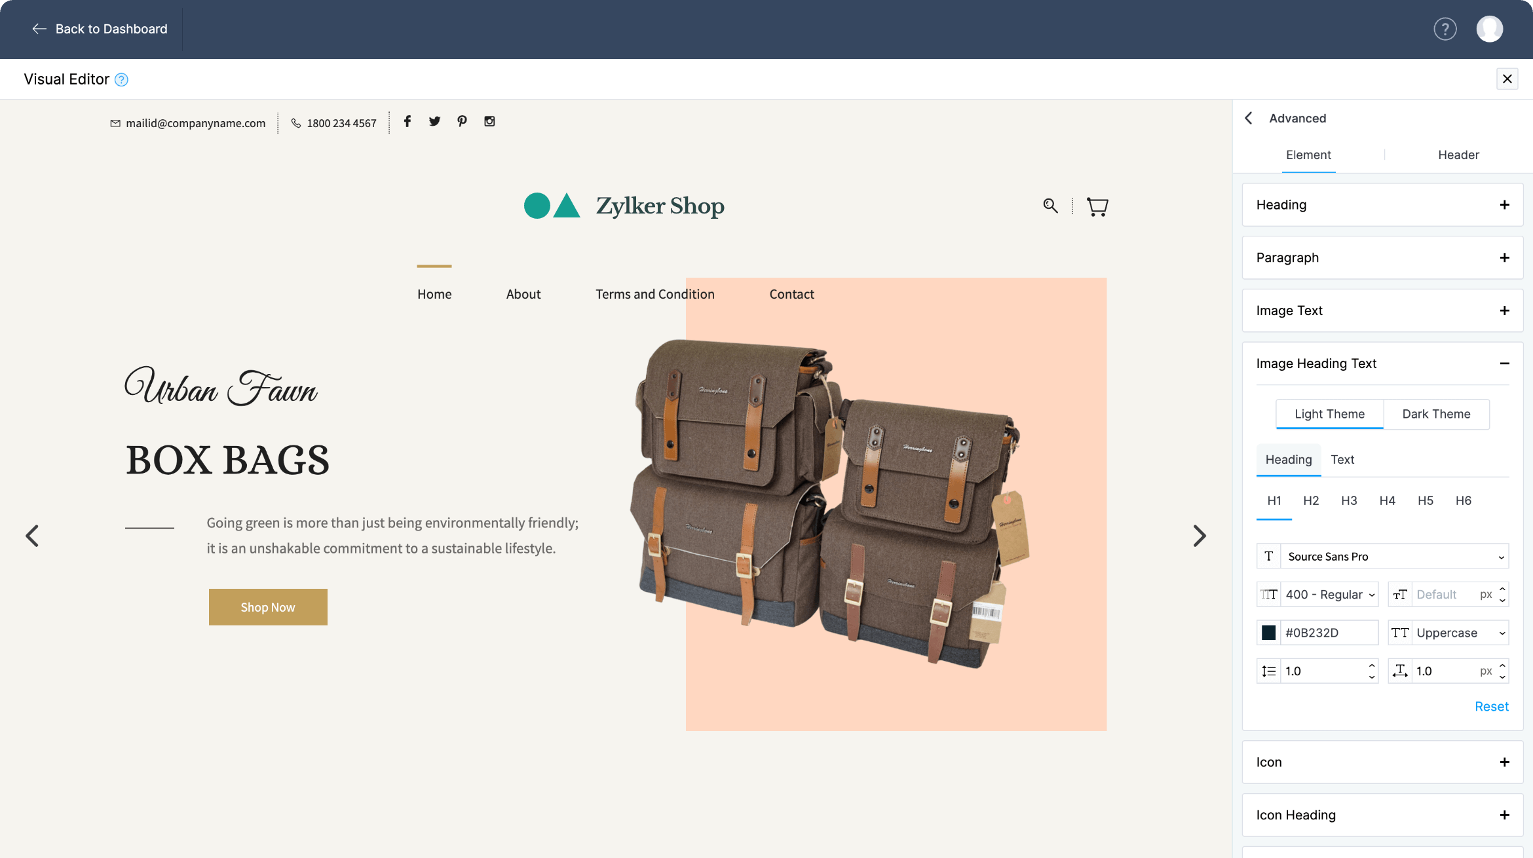The height and width of the screenshot is (858, 1533).
Task: Open the shopping cart icon
Action: click(x=1097, y=206)
